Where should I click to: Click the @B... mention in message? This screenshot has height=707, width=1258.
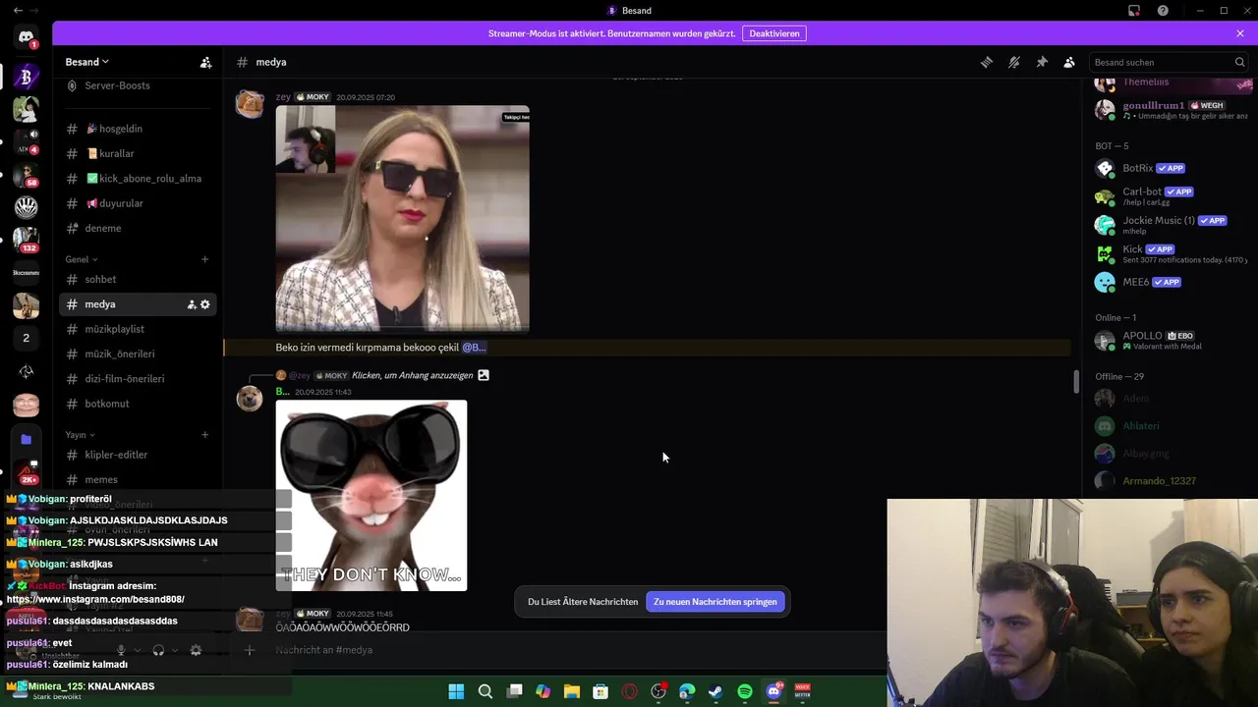tap(474, 348)
